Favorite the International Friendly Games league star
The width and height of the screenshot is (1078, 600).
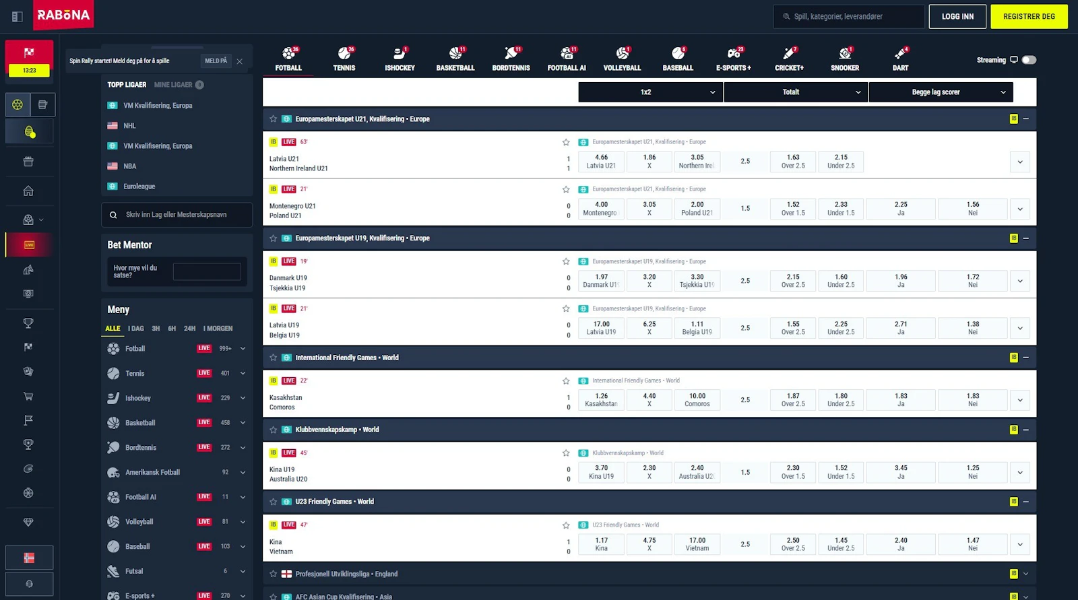(273, 358)
